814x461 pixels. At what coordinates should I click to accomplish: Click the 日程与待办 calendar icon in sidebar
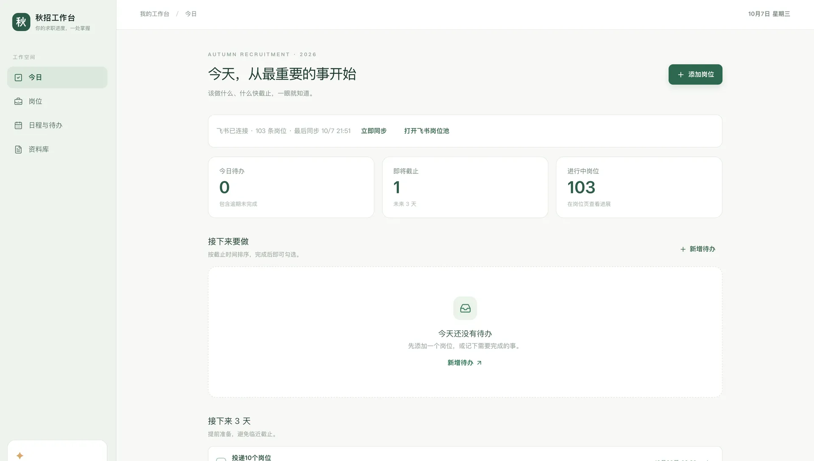pyautogui.click(x=18, y=125)
